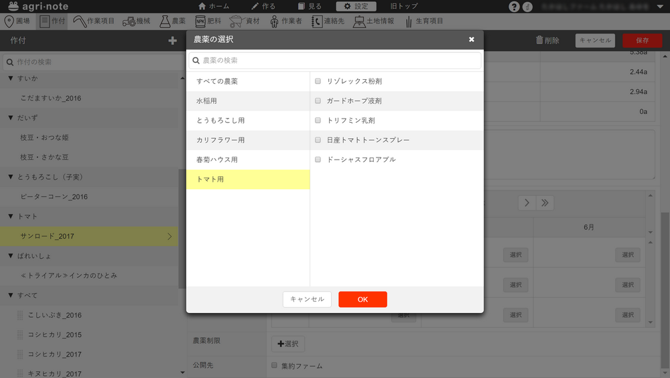Select 春菊ハウス用 category

248,160
